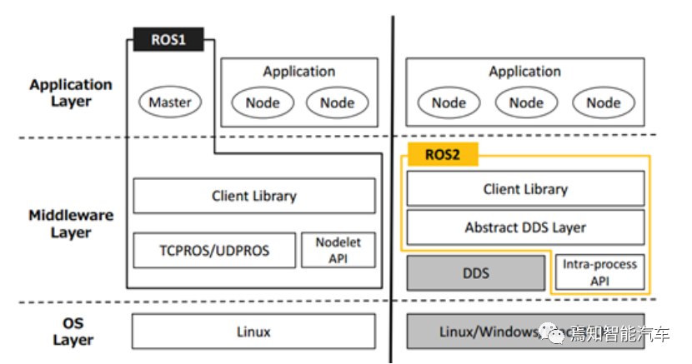Click the Intra-process API box
Viewport: 692px width, 364px height.
coord(599,272)
